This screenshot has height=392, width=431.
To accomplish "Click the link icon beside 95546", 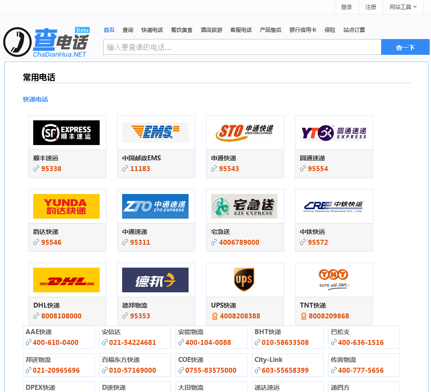I will point(36,242).
